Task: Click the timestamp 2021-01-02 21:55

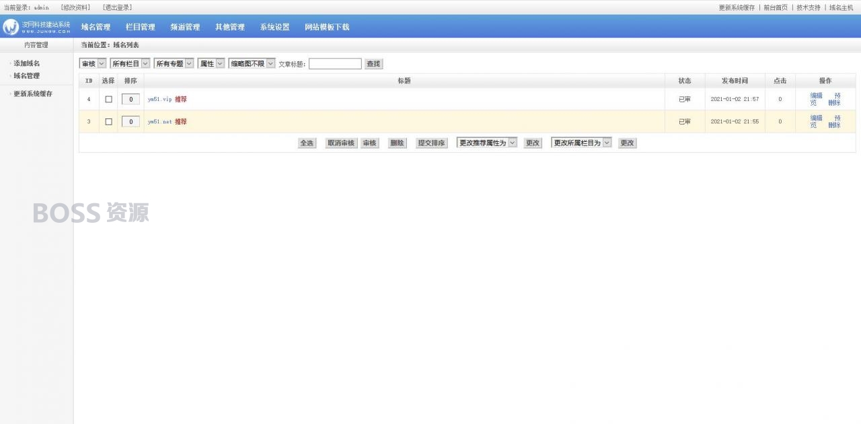Action: click(735, 122)
